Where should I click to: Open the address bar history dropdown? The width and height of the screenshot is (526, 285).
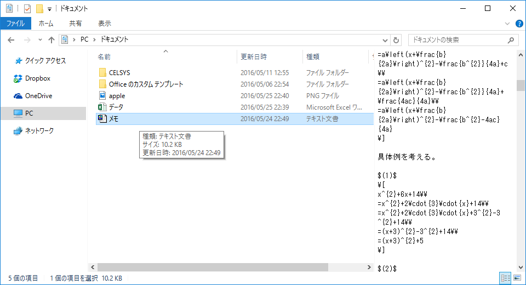click(x=385, y=40)
